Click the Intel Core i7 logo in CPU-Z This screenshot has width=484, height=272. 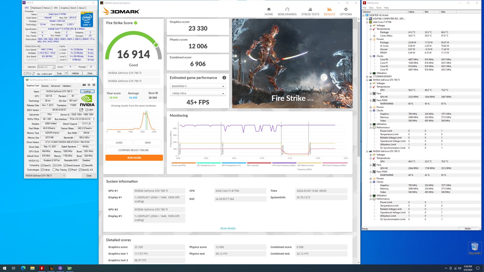pos(87,19)
